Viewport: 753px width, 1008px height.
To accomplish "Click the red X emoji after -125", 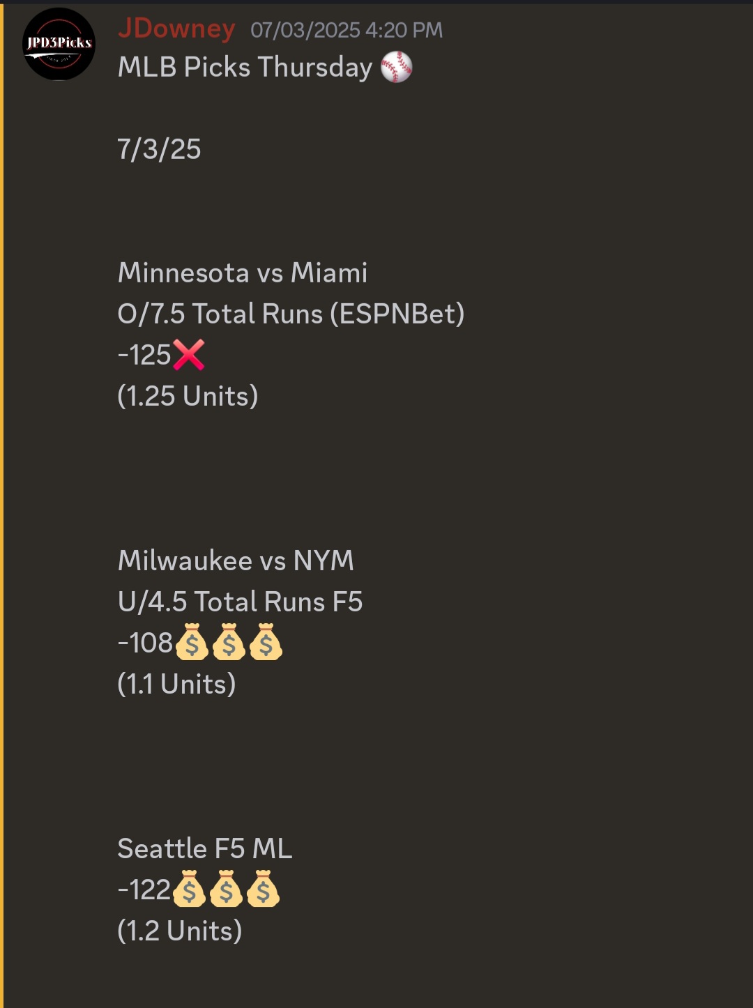I will point(188,355).
